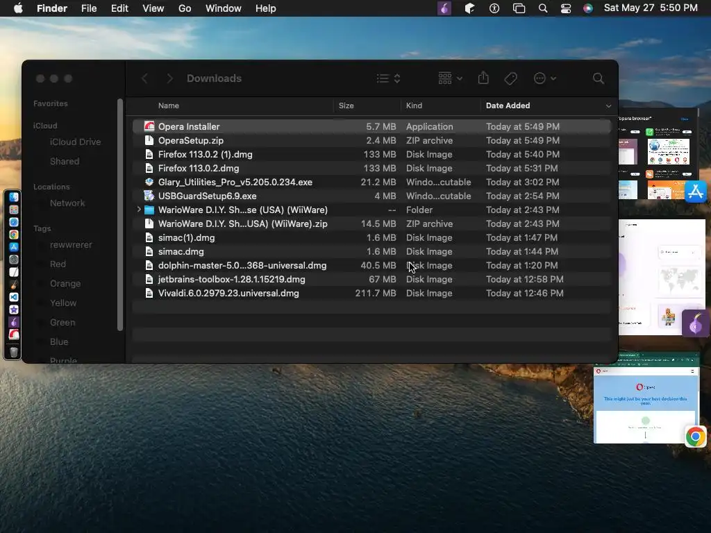
Task: Select the Yellow tag in sidebar
Action: [63, 303]
